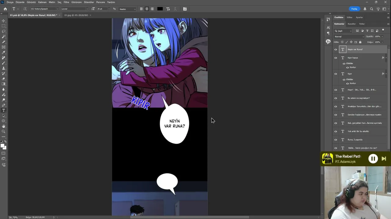This screenshot has width=391, height=219.
Task: Open the Filtre menu
Action: point(66,2)
